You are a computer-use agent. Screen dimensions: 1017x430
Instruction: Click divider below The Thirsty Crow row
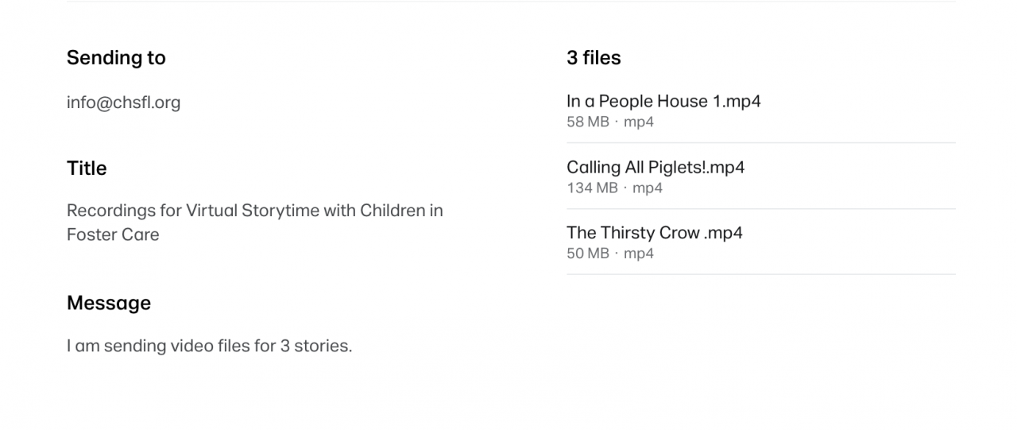761,275
